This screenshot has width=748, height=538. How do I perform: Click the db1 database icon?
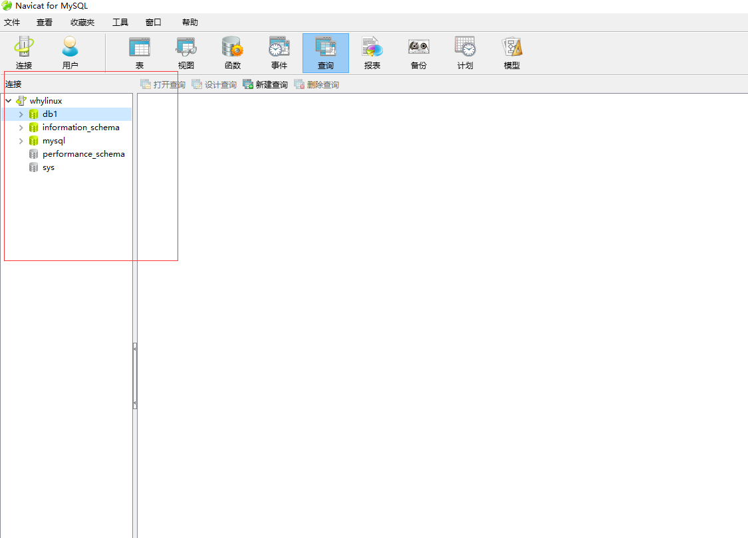click(x=33, y=114)
